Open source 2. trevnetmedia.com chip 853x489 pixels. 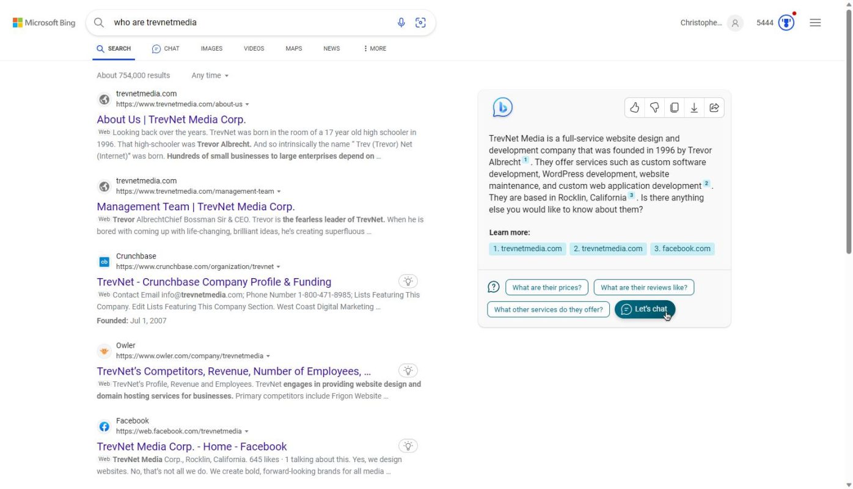(x=608, y=249)
